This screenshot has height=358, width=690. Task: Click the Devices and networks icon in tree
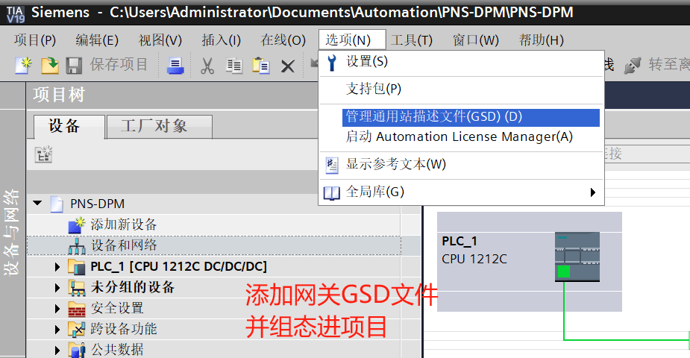point(77,246)
